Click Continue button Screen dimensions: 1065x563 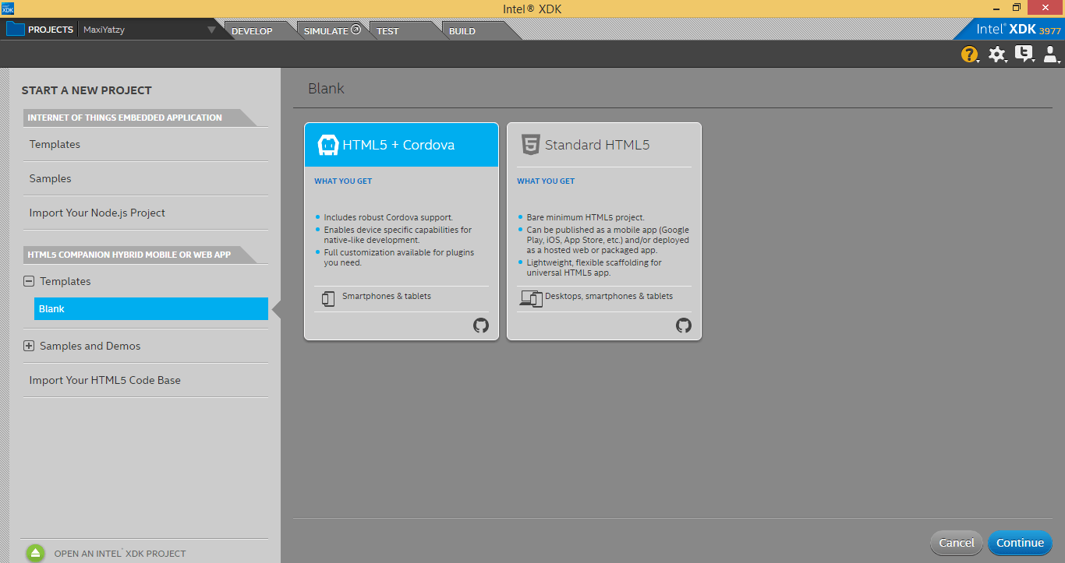pyautogui.click(x=1020, y=543)
